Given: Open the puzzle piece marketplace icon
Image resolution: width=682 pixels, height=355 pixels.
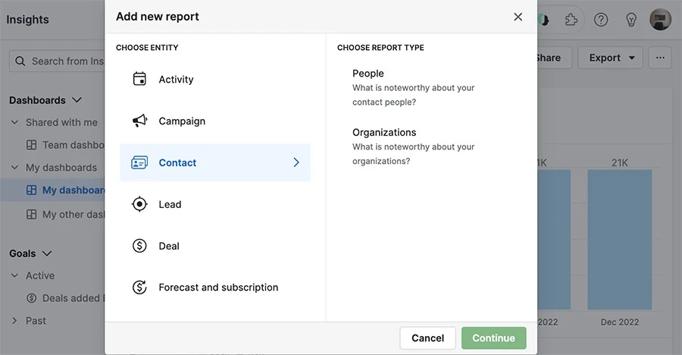Looking at the screenshot, I should [x=571, y=20].
